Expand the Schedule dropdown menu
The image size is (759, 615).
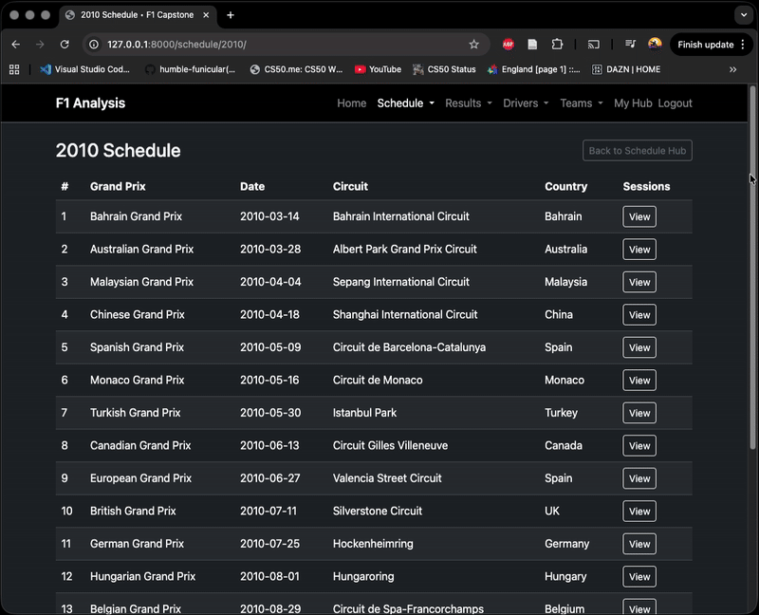coord(405,103)
